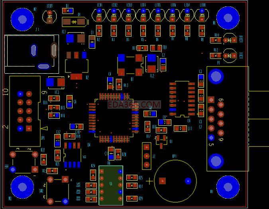Select the J2 three-pin header
This screenshot has height=209, width=269.
pos(147,156)
